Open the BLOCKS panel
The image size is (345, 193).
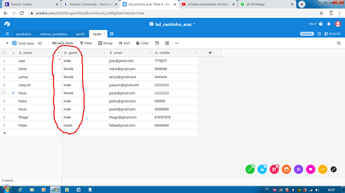tap(332, 34)
